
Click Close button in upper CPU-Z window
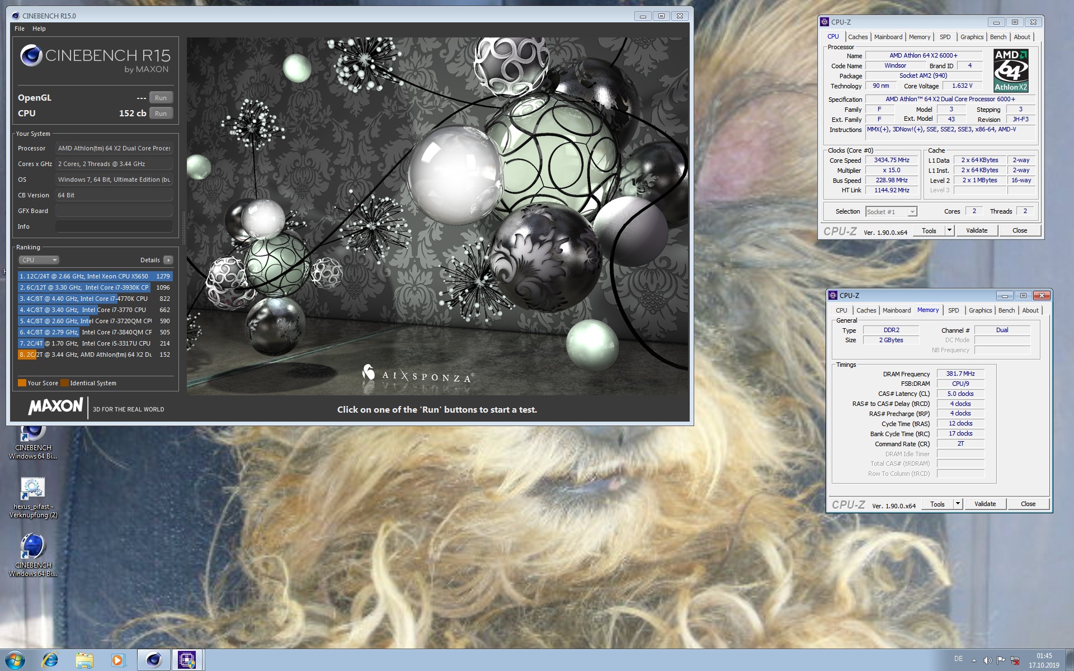[x=1020, y=230]
